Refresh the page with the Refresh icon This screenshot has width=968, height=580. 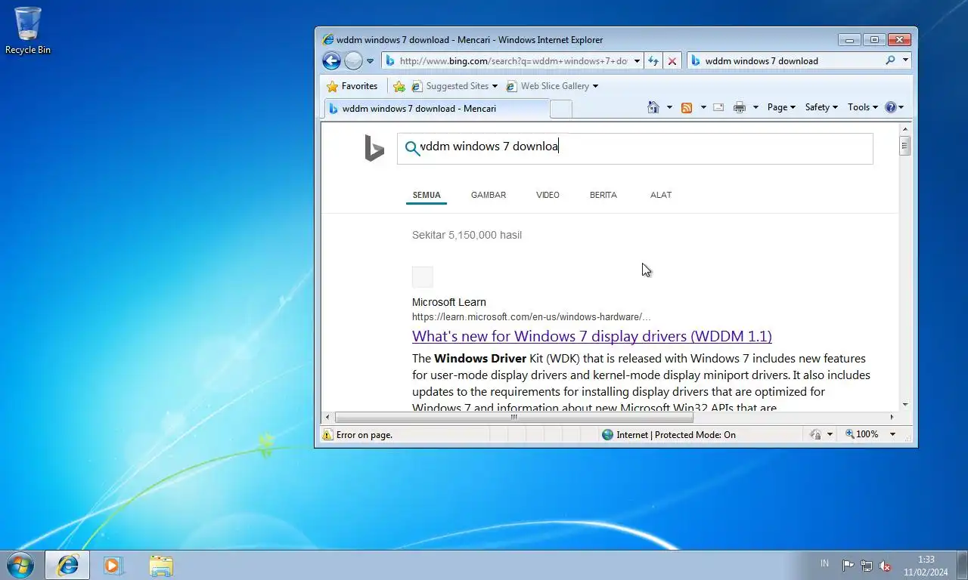pyautogui.click(x=653, y=61)
